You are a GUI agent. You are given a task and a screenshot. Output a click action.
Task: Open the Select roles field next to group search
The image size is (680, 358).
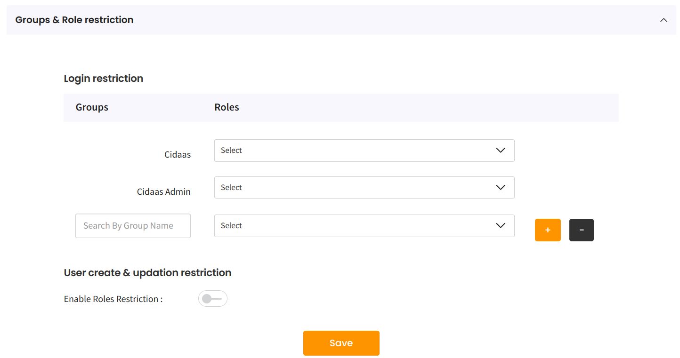click(348, 226)
